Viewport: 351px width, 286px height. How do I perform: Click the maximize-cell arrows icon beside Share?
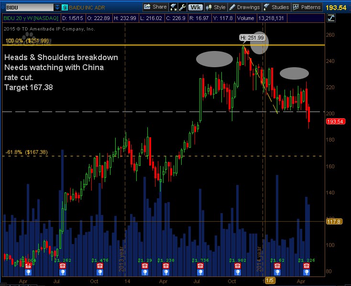pyautogui.click(x=174, y=7)
